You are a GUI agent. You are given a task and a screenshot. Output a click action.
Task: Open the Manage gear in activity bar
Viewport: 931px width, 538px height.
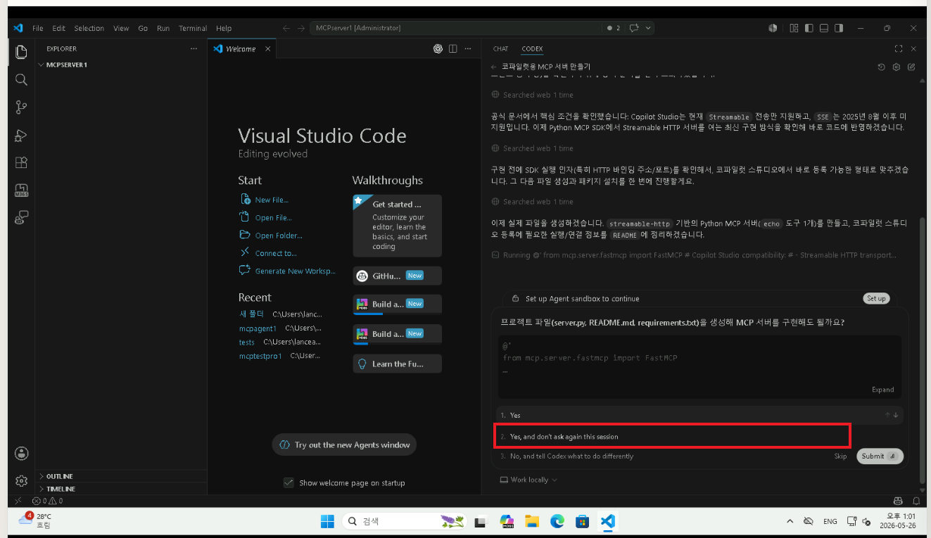21,481
